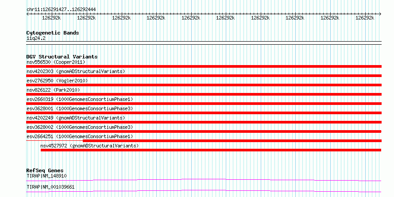The width and height of the screenshot is (394, 197).
Task: Click the black 11q24.2 cytogenetic band bar
Action: pos(204,42)
